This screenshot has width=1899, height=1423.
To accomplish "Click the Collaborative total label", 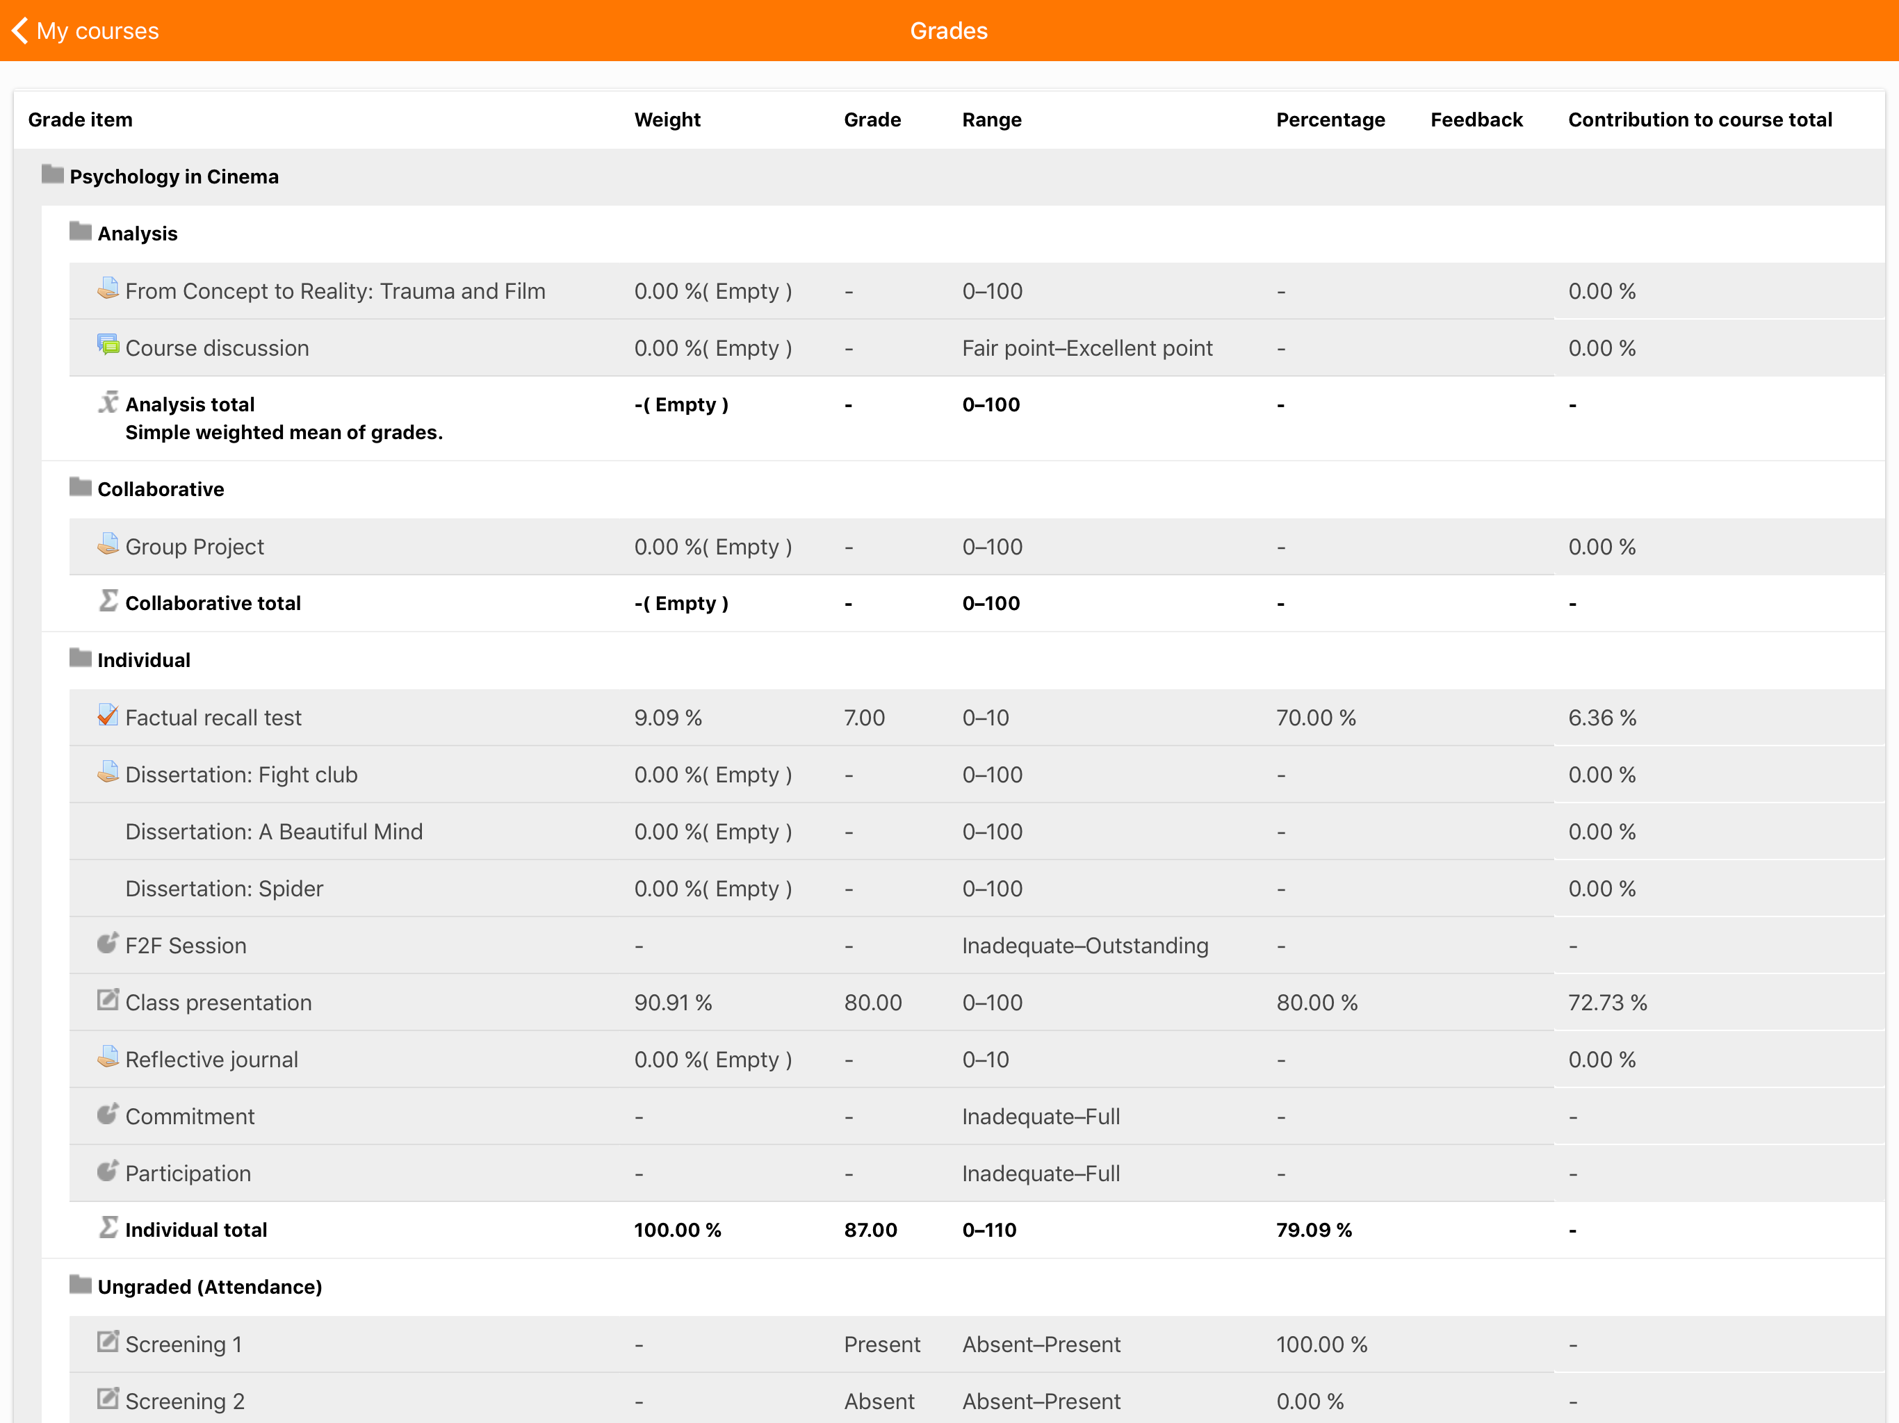I will (x=213, y=602).
